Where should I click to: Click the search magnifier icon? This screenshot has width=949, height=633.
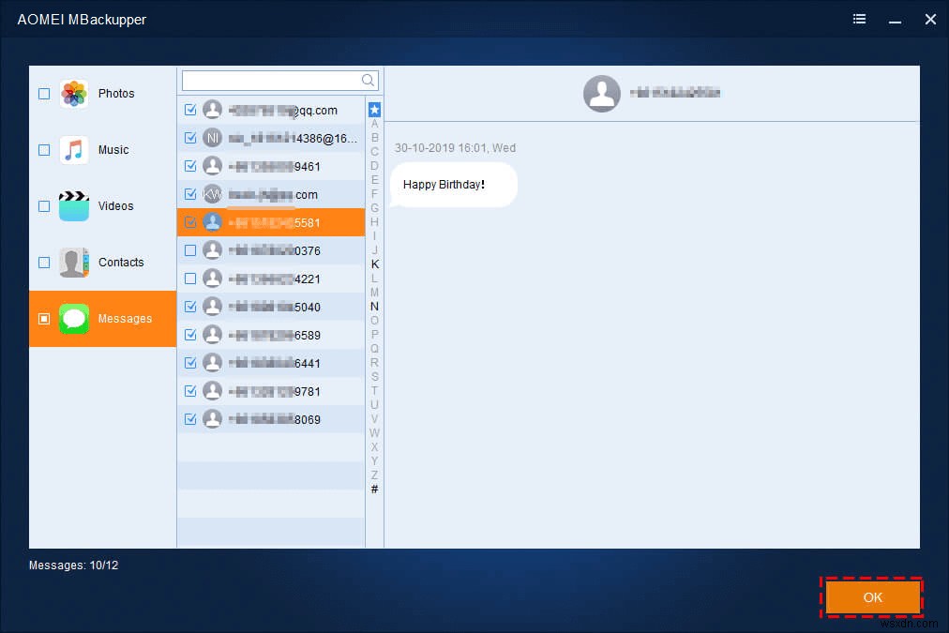(x=367, y=81)
